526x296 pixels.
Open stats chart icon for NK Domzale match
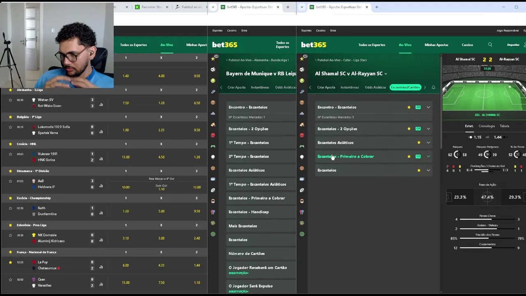(101, 240)
